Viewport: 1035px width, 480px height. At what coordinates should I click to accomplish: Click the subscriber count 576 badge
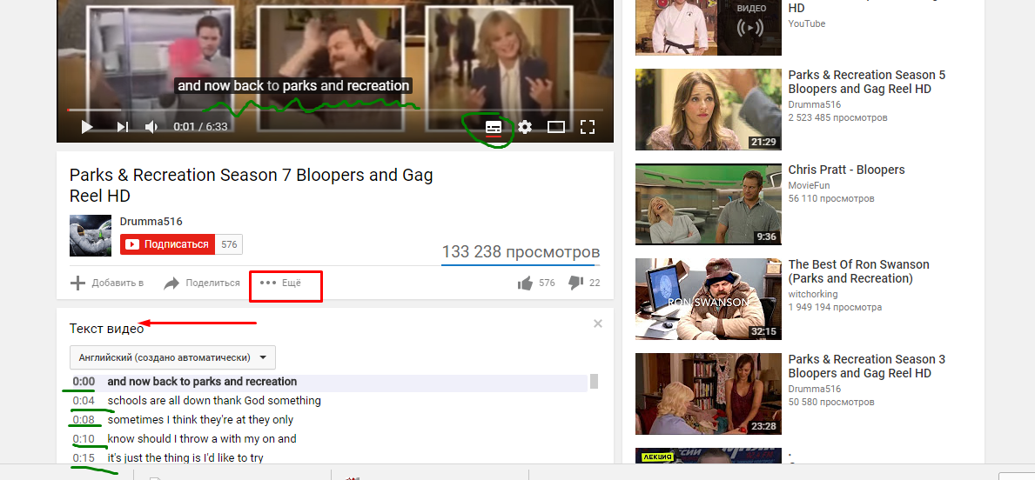229,244
